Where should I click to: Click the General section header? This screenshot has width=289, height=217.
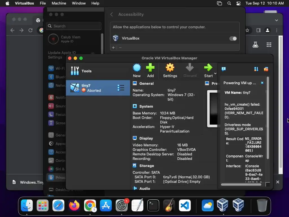[x=146, y=83]
